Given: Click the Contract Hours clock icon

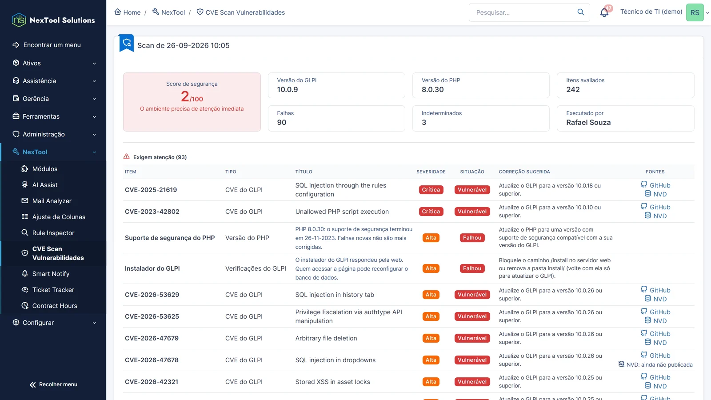Looking at the screenshot, I should [25, 306].
